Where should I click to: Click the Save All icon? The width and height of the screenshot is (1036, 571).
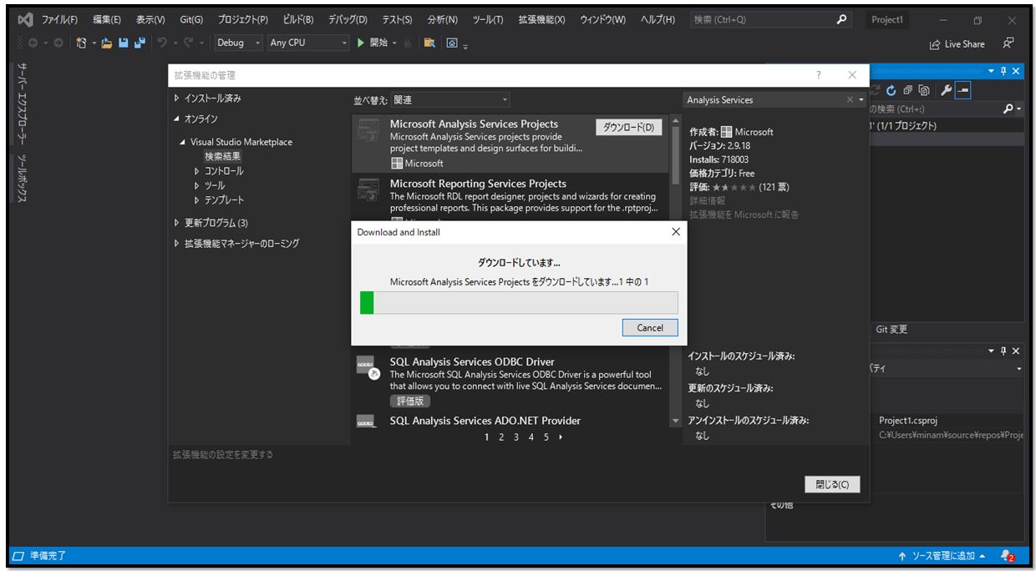tap(140, 43)
